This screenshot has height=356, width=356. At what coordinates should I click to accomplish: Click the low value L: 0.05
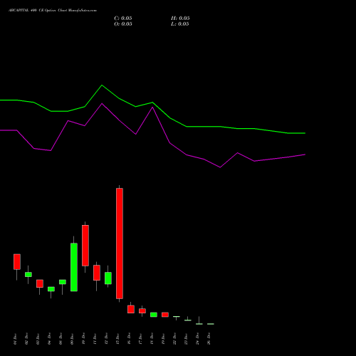click(x=180, y=24)
